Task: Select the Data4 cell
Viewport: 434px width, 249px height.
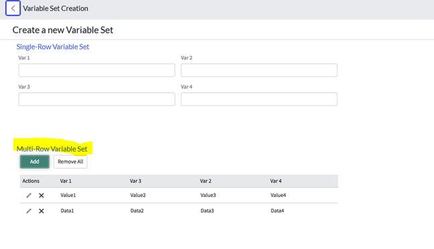Action: point(277,211)
